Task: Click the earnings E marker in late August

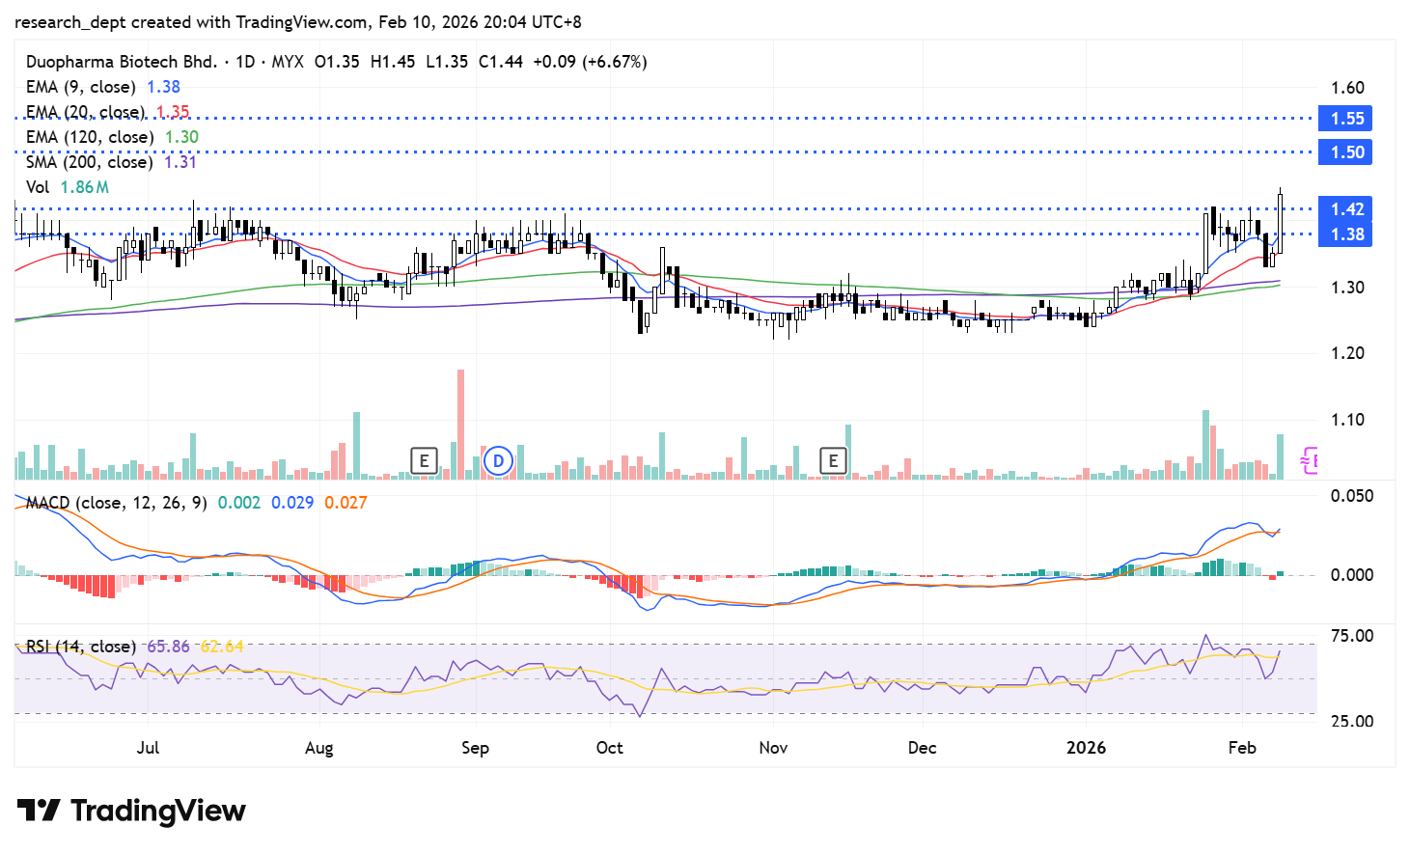Action: [x=424, y=461]
